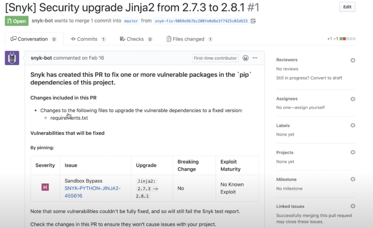Open Linked issues settings gear
This screenshot has height=228, width=373.
(353, 206)
